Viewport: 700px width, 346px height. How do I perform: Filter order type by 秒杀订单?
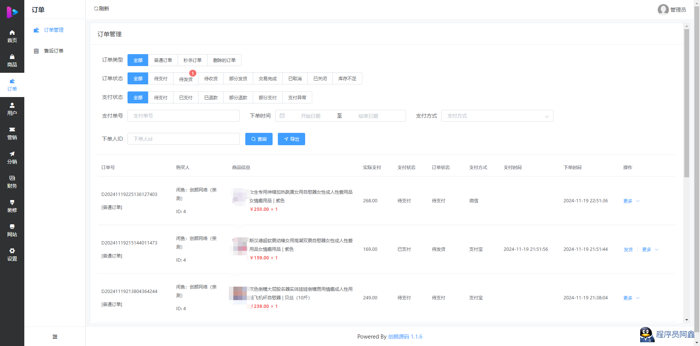(192, 60)
